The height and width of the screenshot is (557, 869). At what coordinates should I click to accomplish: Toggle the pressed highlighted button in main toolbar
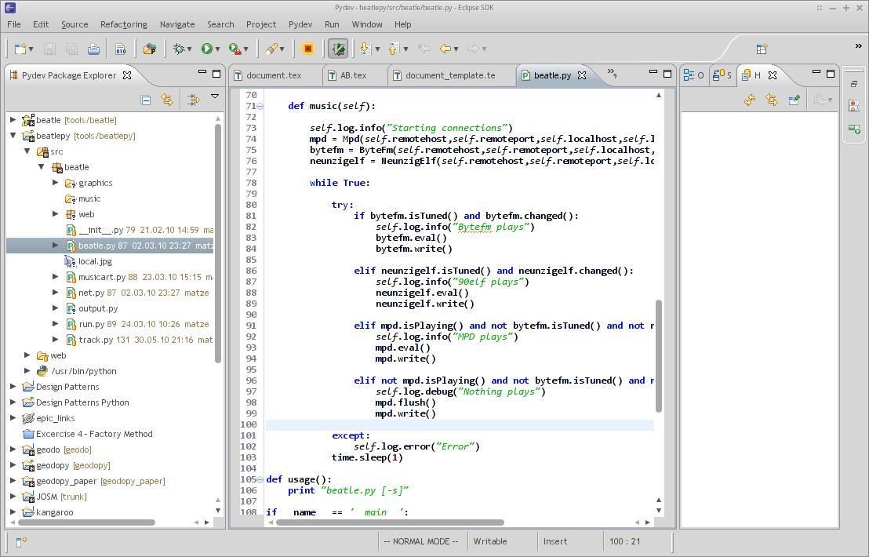338,49
